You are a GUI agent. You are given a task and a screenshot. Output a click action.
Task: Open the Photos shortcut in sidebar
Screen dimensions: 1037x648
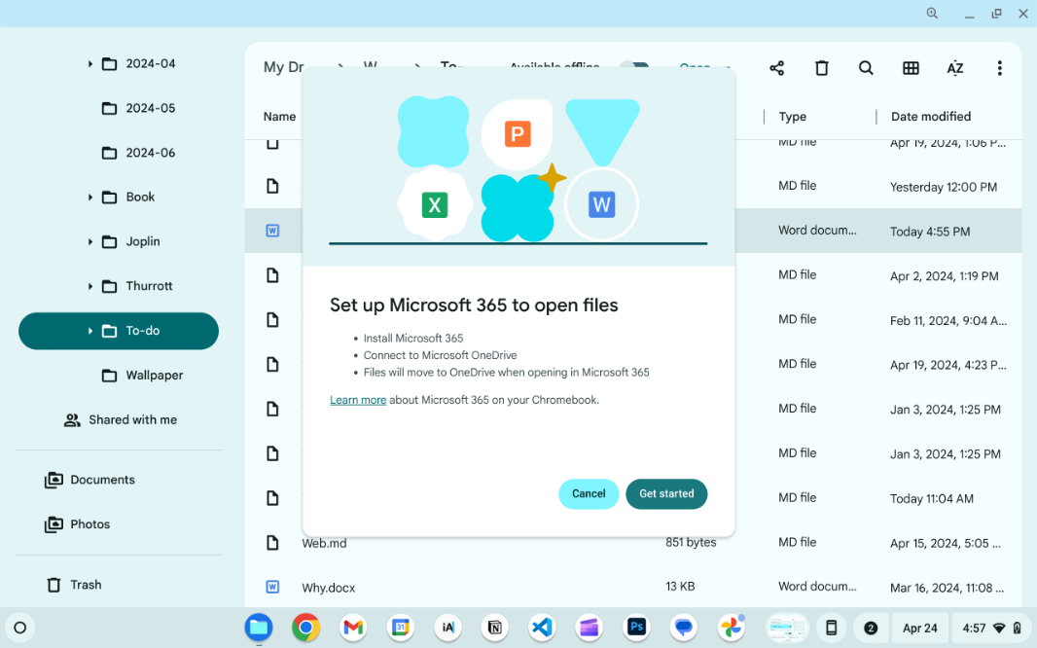coord(89,524)
